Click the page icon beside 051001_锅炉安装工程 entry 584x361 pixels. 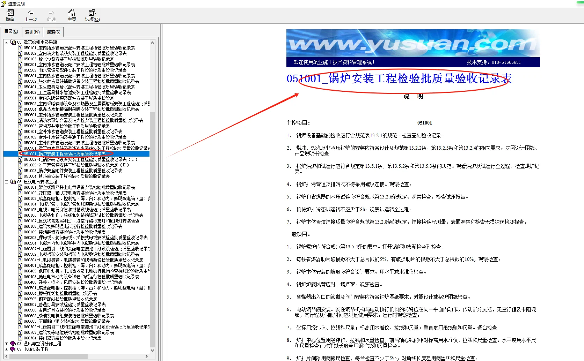(x=20, y=154)
